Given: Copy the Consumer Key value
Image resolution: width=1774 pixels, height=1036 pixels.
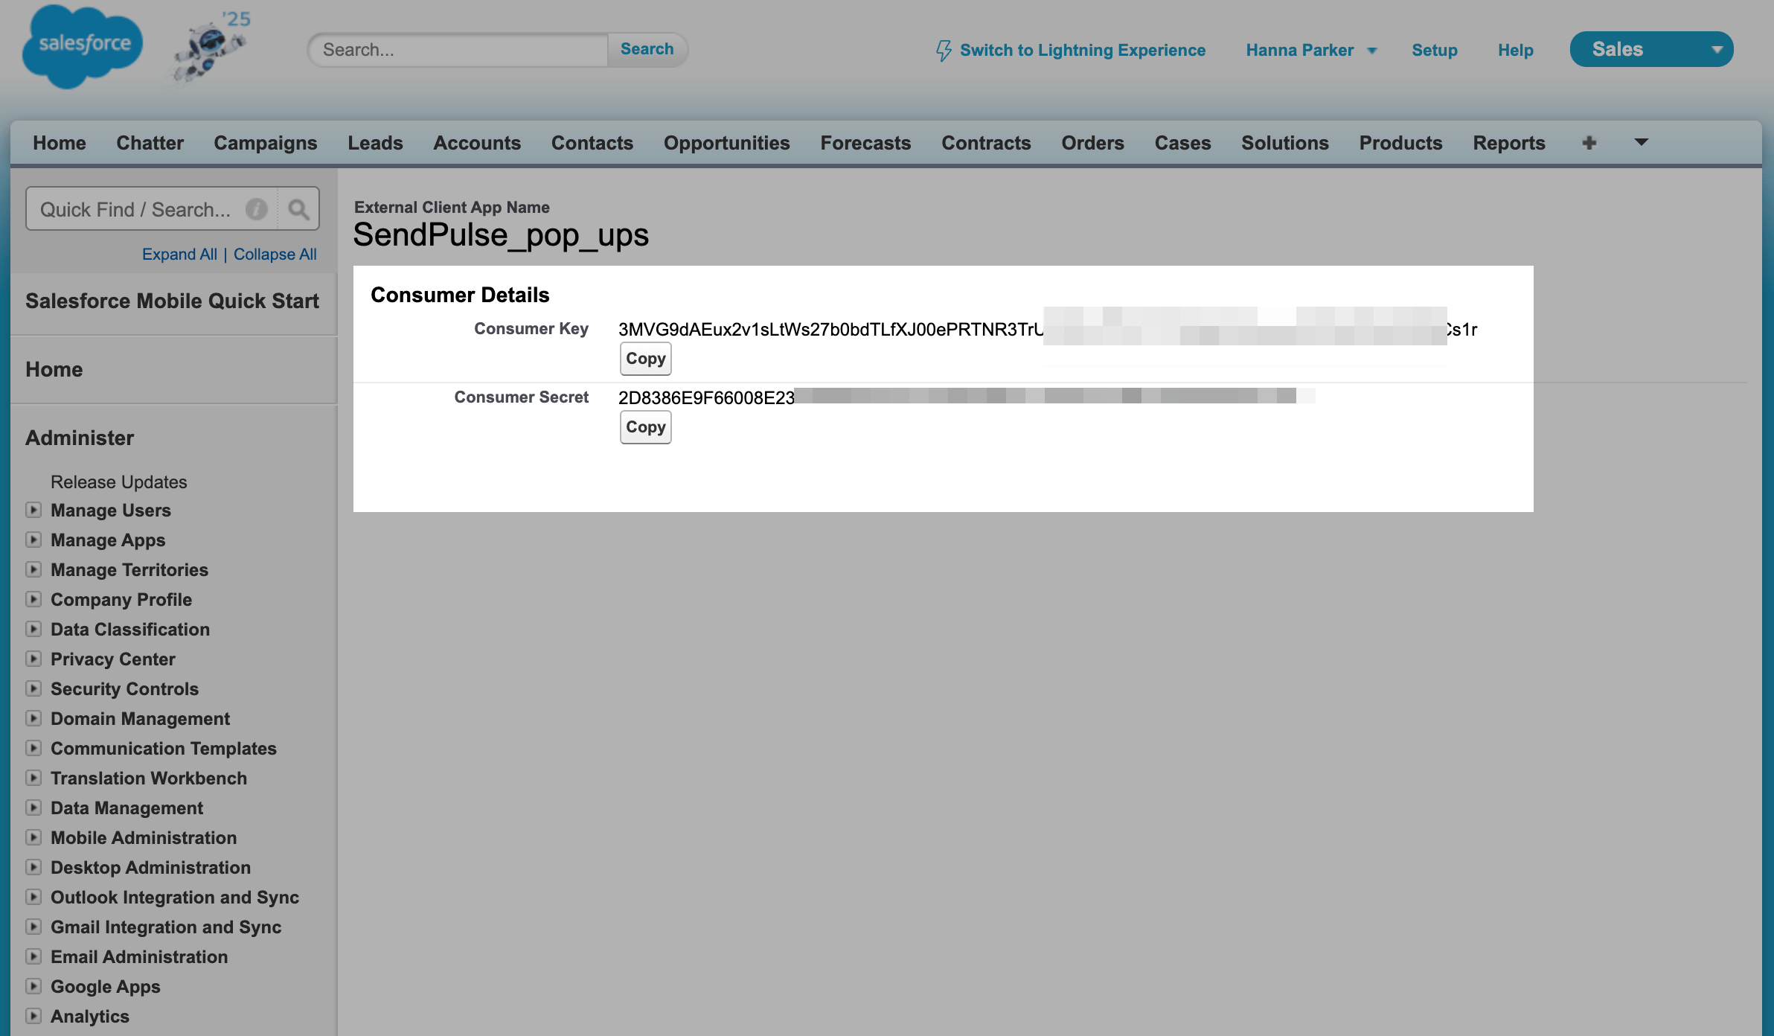Looking at the screenshot, I should 645,359.
